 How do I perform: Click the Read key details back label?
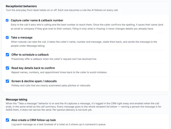[x=33, y=68]
